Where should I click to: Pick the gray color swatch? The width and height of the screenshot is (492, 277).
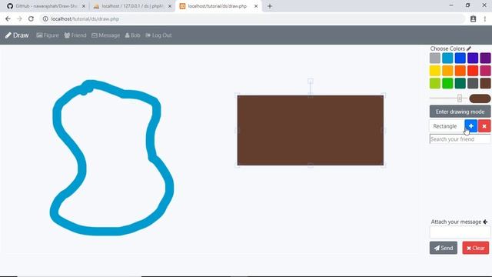pyautogui.click(x=435, y=58)
